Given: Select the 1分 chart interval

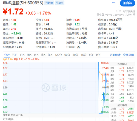Looking at the screenshot, I should 98,55.
